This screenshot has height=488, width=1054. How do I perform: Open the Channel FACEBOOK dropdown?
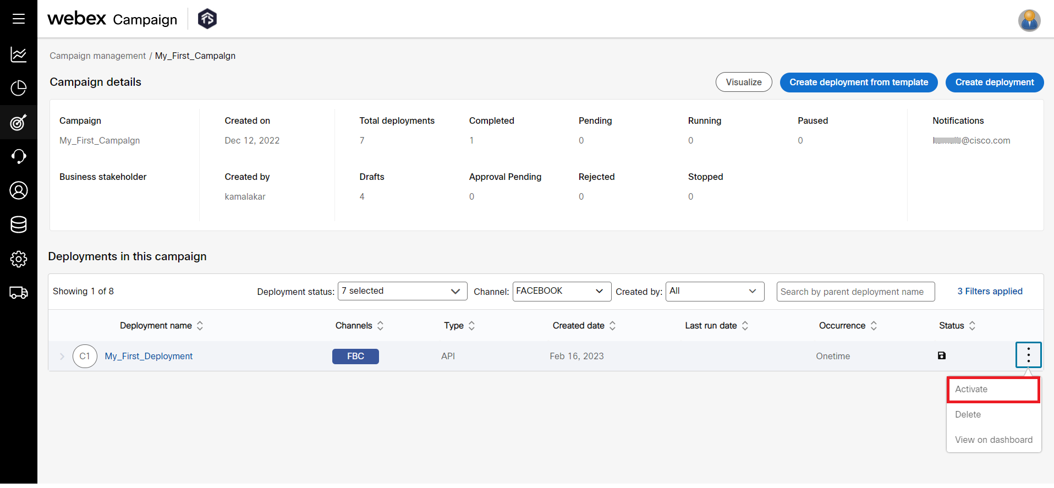coord(562,291)
